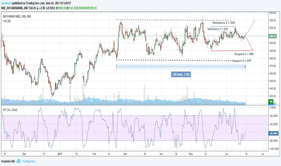Screen dimensions: 281x166
Task: Click the 440.00 price axis label
Action: [x=273, y=88]
